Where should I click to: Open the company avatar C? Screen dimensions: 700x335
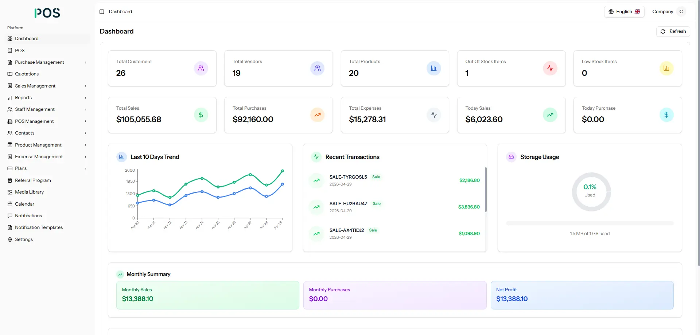tap(681, 12)
